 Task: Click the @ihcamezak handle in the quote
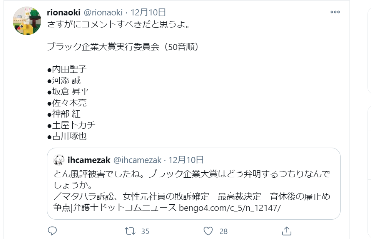(x=137, y=160)
